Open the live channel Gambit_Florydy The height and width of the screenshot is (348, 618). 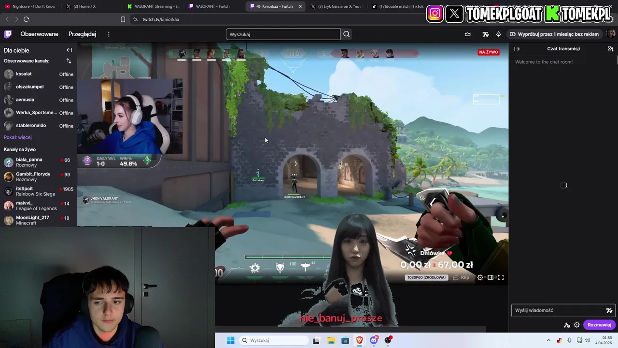coord(39,176)
